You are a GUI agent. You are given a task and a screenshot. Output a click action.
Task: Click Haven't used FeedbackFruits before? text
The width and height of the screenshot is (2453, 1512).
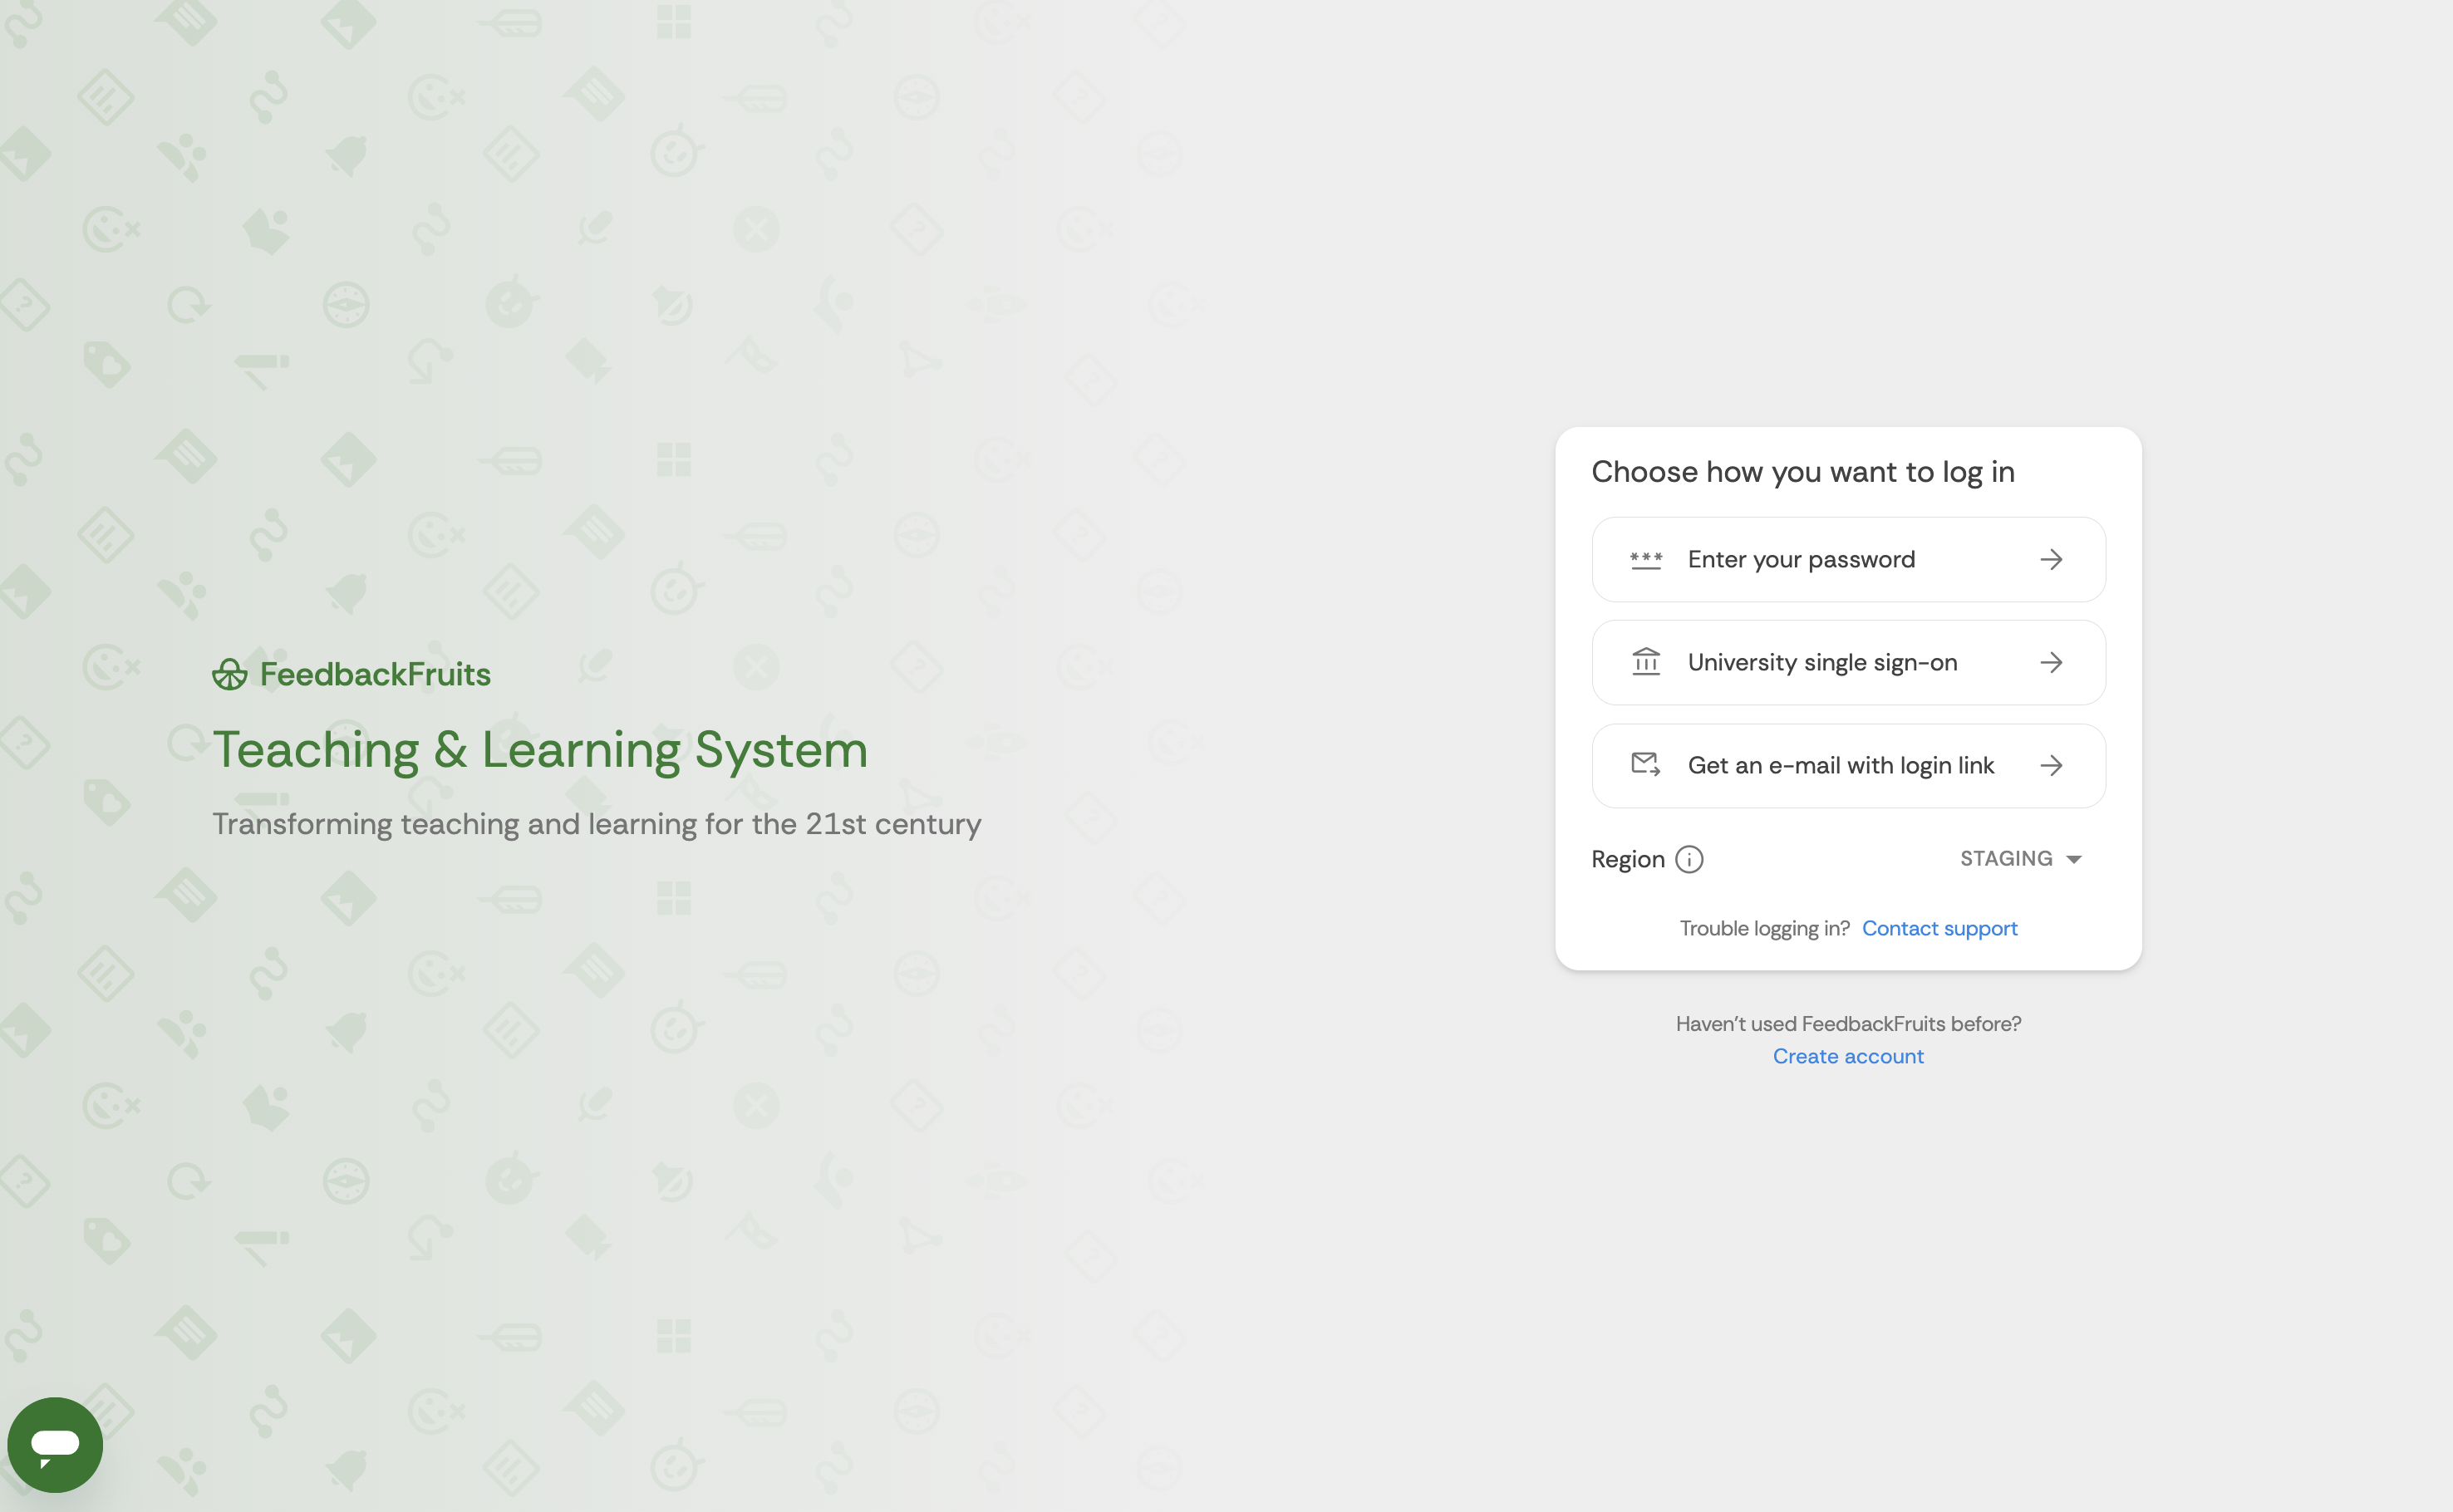tap(1848, 1024)
